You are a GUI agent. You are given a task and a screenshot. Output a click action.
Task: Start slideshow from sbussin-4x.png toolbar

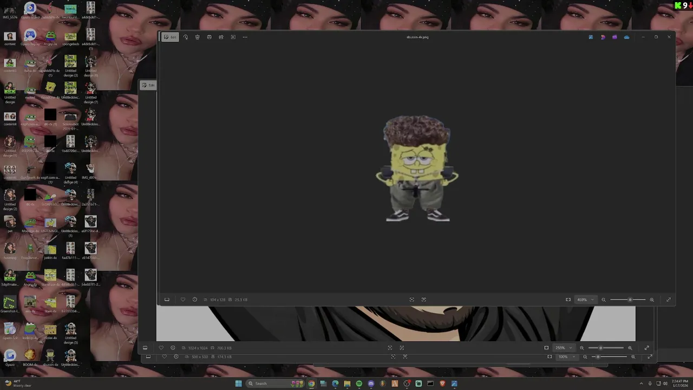coord(233,37)
